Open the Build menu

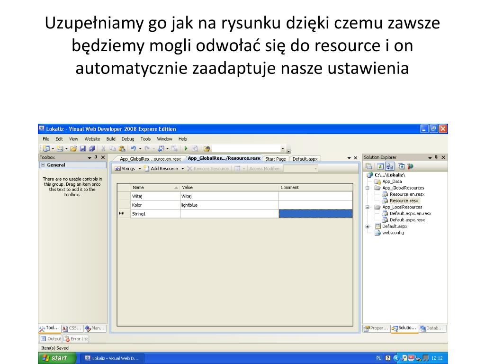tap(111, 139)
